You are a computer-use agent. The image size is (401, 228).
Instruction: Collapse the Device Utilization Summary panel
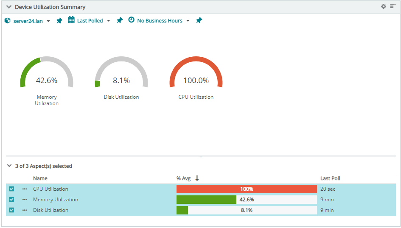tap(9, 7)
